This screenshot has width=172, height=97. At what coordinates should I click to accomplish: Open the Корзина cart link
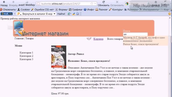tap(98, 39)
